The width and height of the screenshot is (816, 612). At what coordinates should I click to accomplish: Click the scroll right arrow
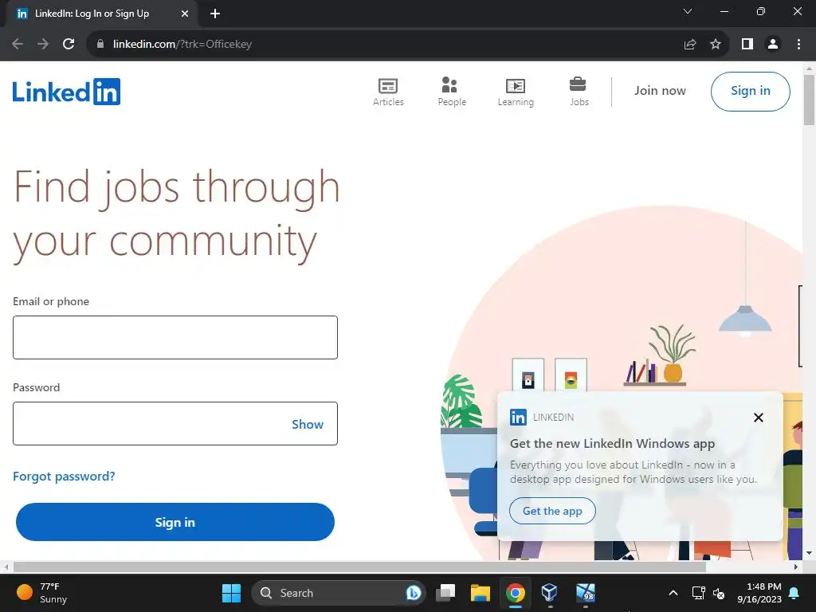pos(796,567)
